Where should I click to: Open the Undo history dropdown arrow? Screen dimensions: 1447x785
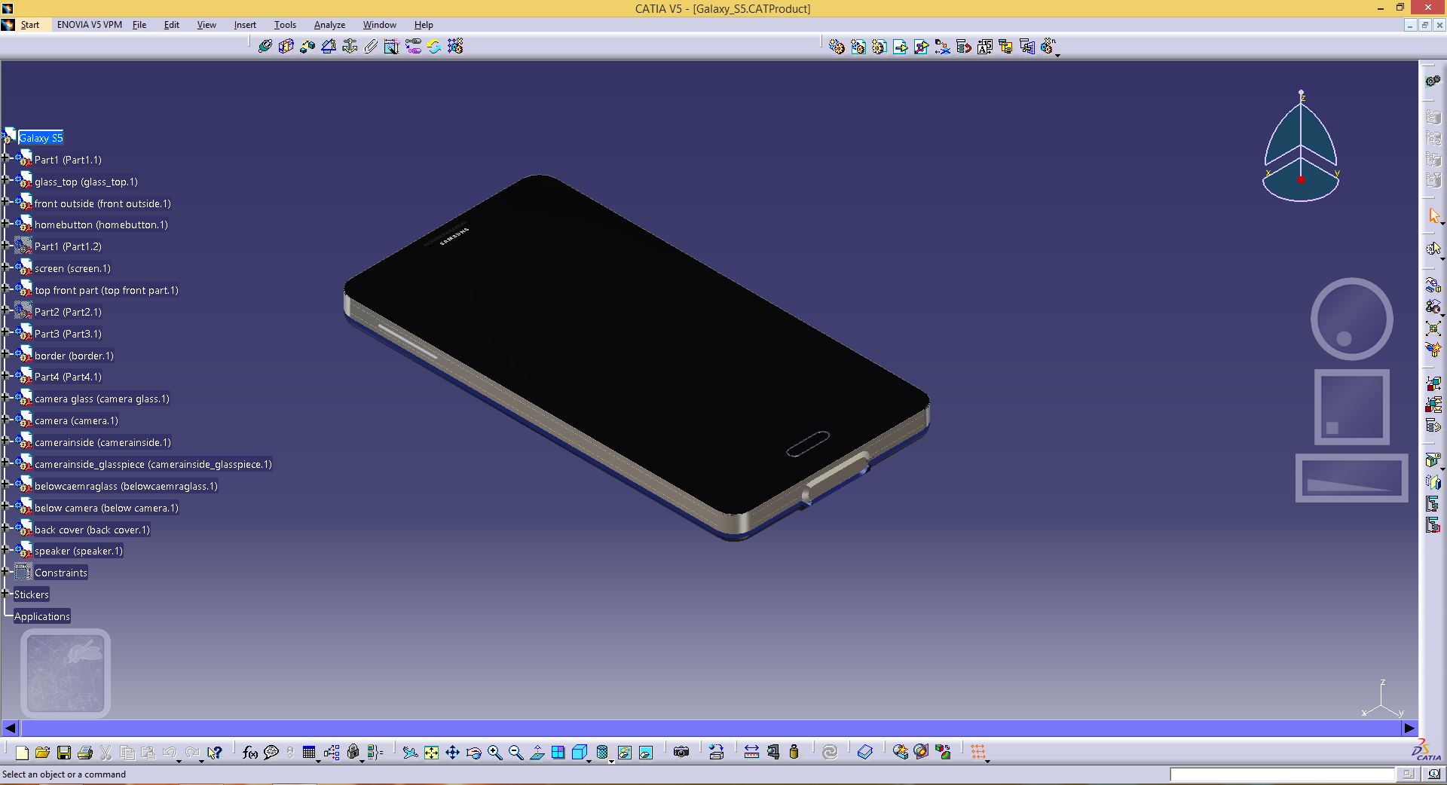tap(179, 761)
